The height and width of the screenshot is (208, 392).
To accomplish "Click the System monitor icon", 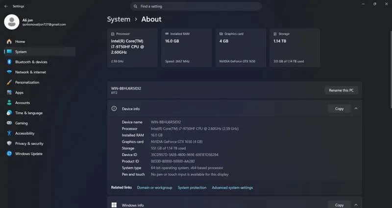I will click(x=9, y=52).
